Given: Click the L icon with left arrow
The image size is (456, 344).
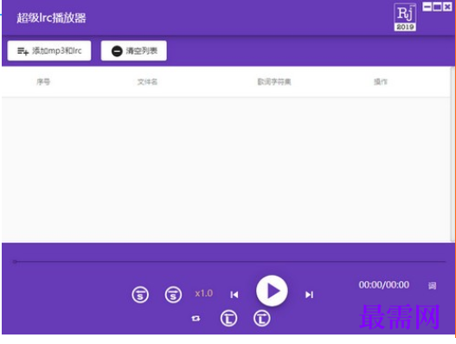Looking at the screenshot, I should pyautogui.click(x=228, y=318).
